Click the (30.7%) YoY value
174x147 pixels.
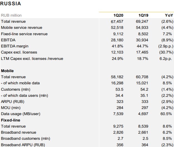pyautogui.click(x=166, y=52)
